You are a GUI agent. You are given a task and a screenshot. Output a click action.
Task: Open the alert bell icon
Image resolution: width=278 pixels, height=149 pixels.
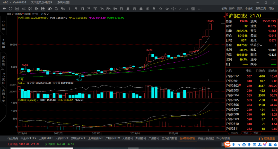pos(56,9)
